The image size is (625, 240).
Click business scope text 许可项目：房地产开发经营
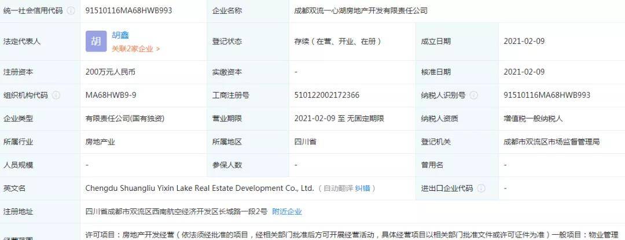130,234
